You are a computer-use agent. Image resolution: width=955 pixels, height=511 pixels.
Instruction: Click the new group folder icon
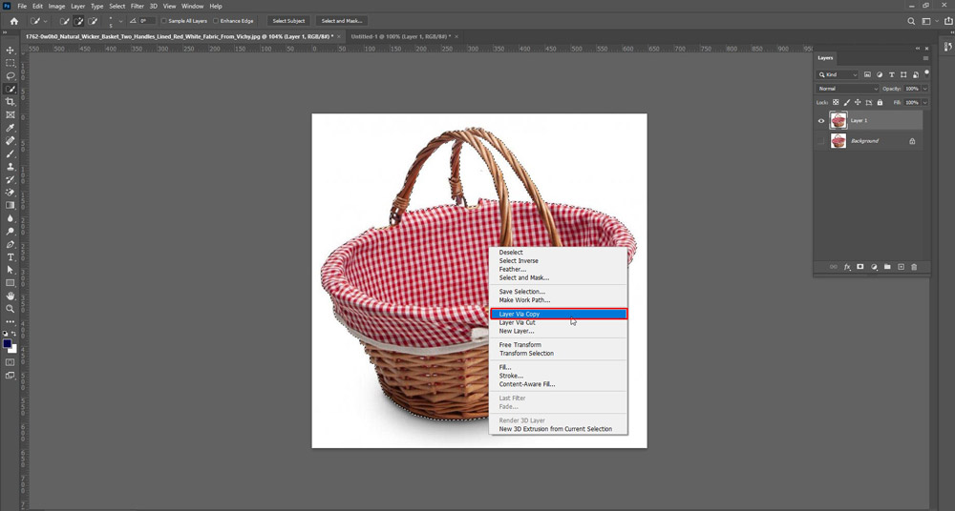[887, 267]
